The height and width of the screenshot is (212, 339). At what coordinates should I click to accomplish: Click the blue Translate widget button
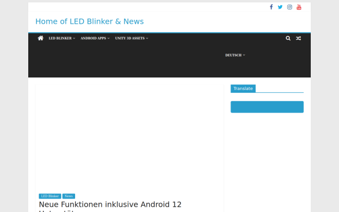(267, 107)
